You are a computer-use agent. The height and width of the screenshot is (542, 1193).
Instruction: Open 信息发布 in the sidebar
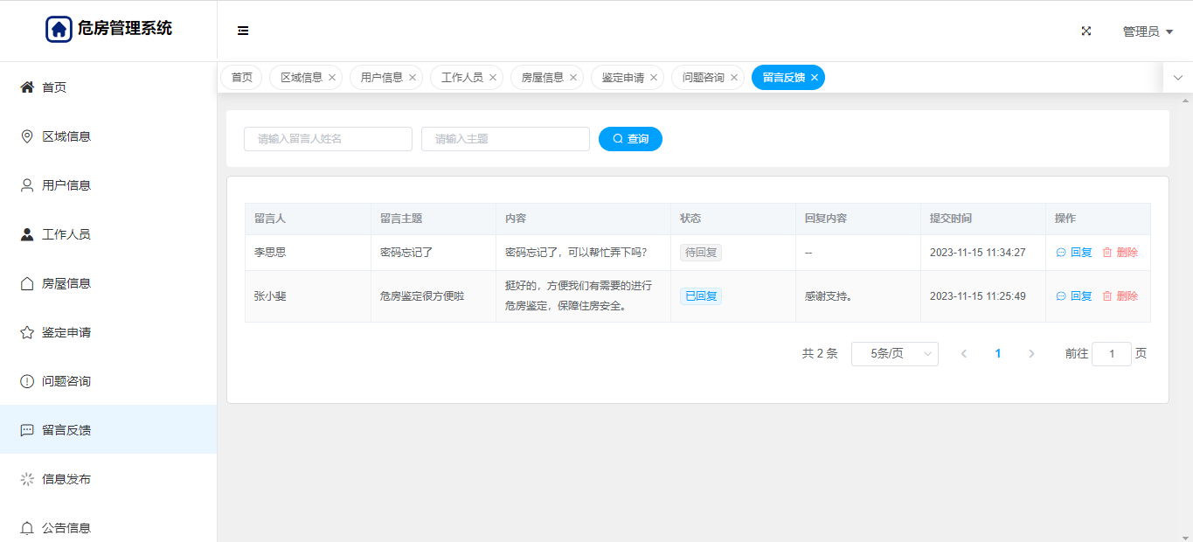(x=66, y=479)
